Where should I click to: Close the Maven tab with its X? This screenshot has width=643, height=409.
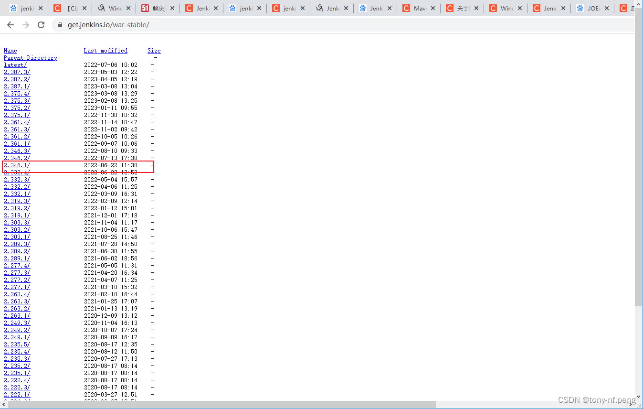click(x=432, y=8)
